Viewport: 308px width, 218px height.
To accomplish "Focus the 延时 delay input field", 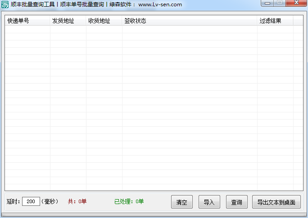I will point(31,201).
